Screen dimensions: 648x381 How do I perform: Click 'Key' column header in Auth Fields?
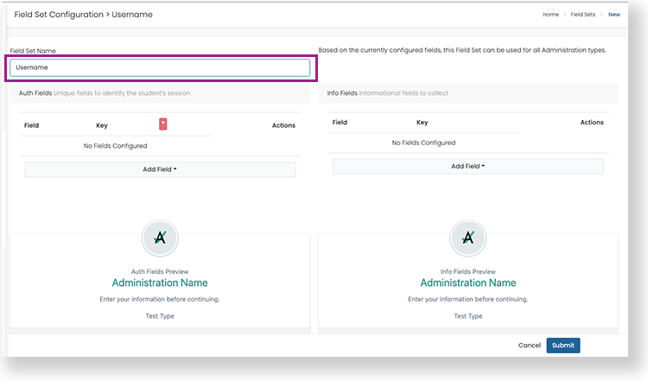102,125
